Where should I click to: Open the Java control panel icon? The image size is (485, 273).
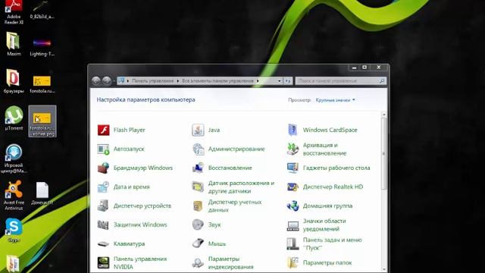click(x=198, y=130)
